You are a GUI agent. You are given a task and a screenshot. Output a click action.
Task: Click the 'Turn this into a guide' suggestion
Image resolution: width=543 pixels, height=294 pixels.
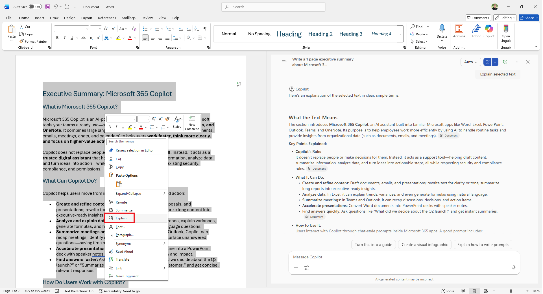pos(373,245)
